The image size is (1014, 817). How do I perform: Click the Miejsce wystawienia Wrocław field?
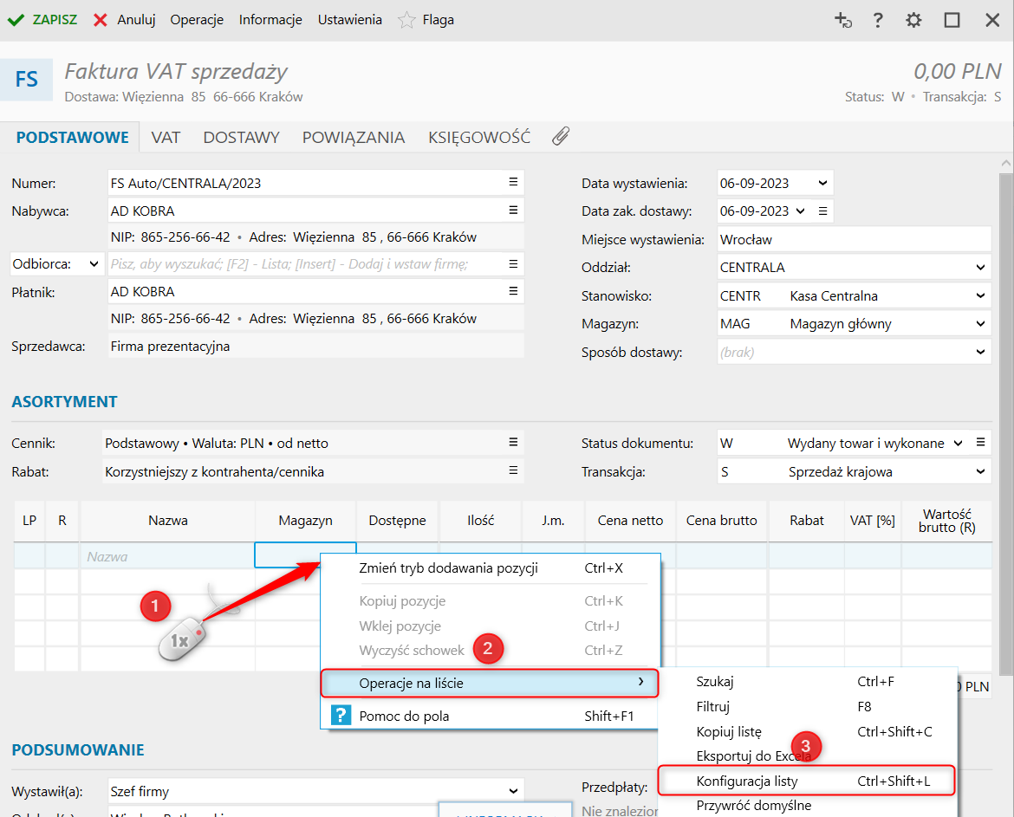tap(854, 239)
